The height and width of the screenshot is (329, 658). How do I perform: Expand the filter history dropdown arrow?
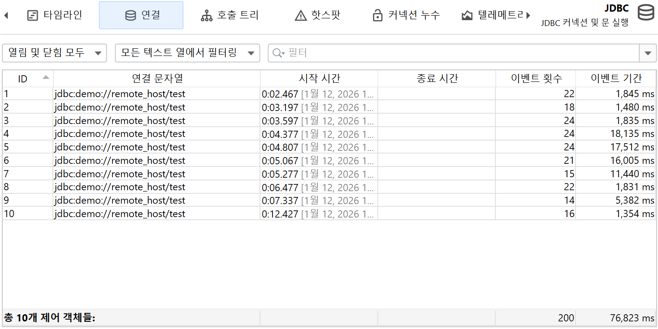coord(647,53)
